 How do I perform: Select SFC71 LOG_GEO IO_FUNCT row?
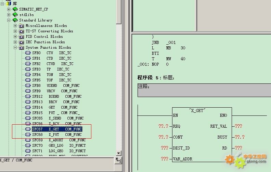59,151
